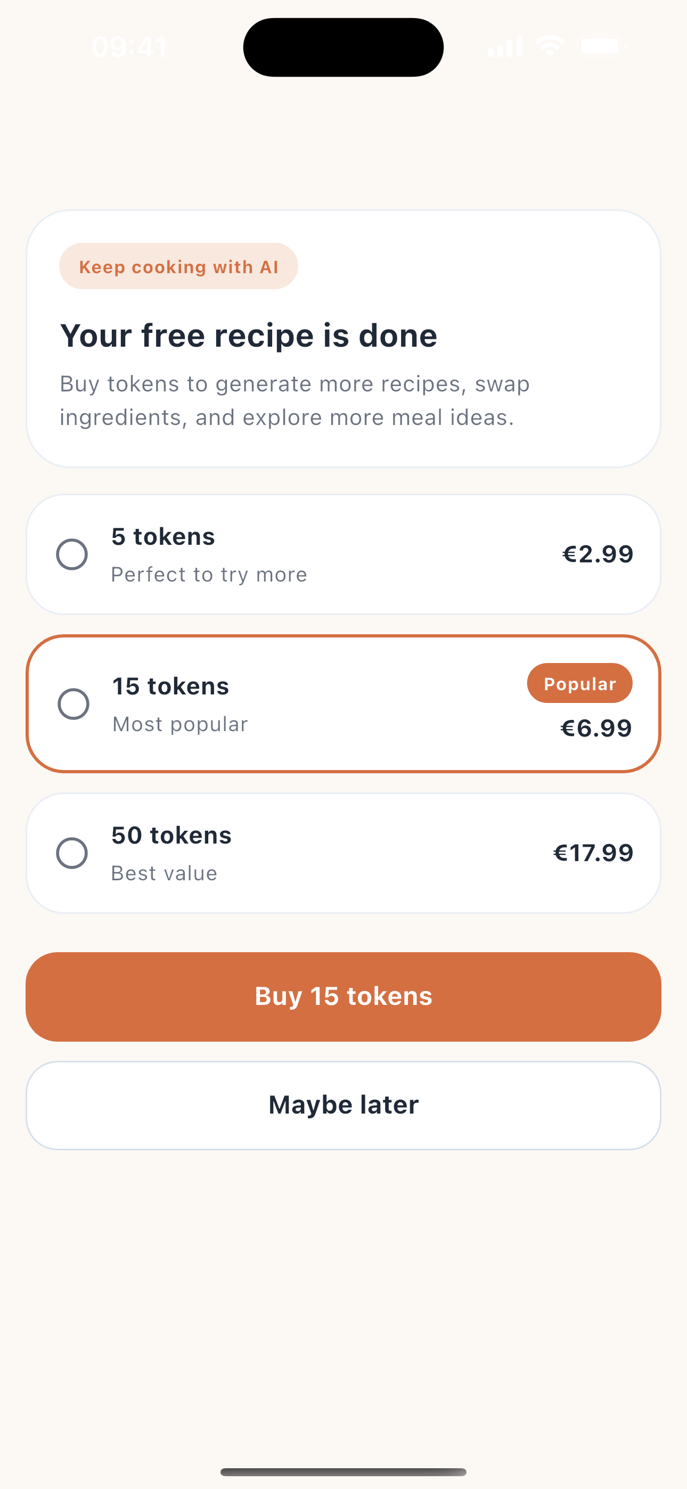Click the orange Popular badge
The image size is (687, 1489).
point(579,683)
